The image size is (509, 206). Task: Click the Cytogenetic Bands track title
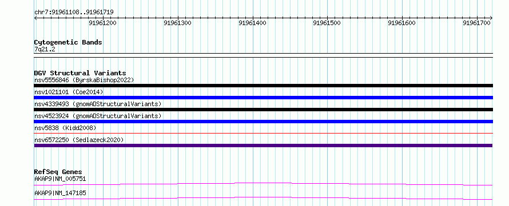point(68,42)
